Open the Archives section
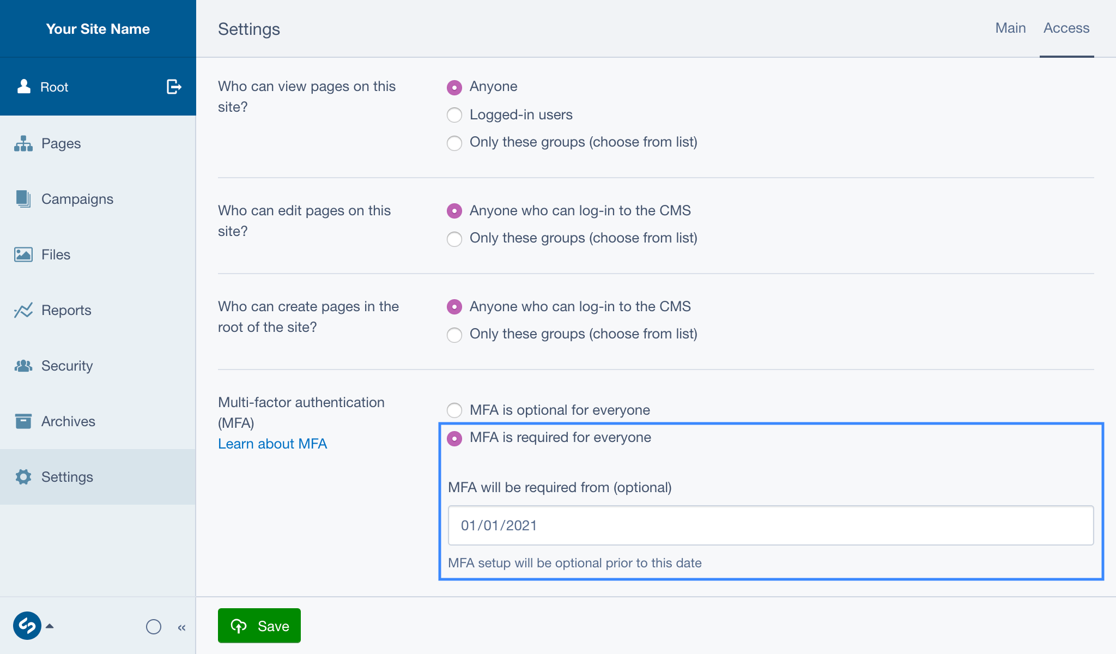This screenshot has width=1116, height=654. tap(68, 421)
